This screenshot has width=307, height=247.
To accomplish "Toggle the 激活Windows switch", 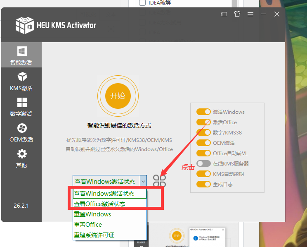I will pos(203,112).
